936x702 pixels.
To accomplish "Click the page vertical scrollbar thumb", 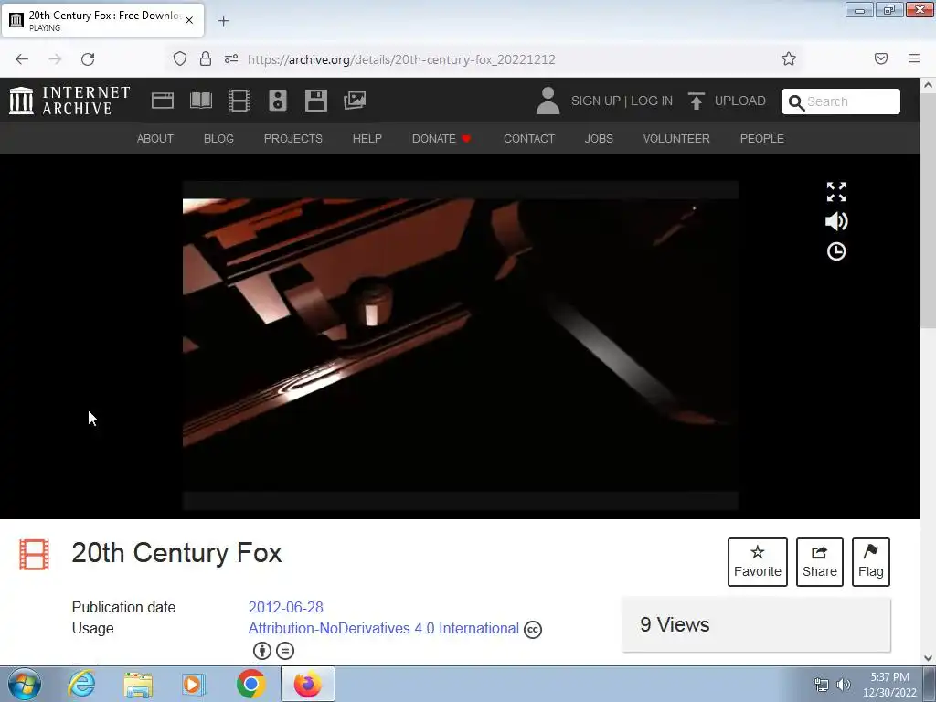I will [929, 209].
